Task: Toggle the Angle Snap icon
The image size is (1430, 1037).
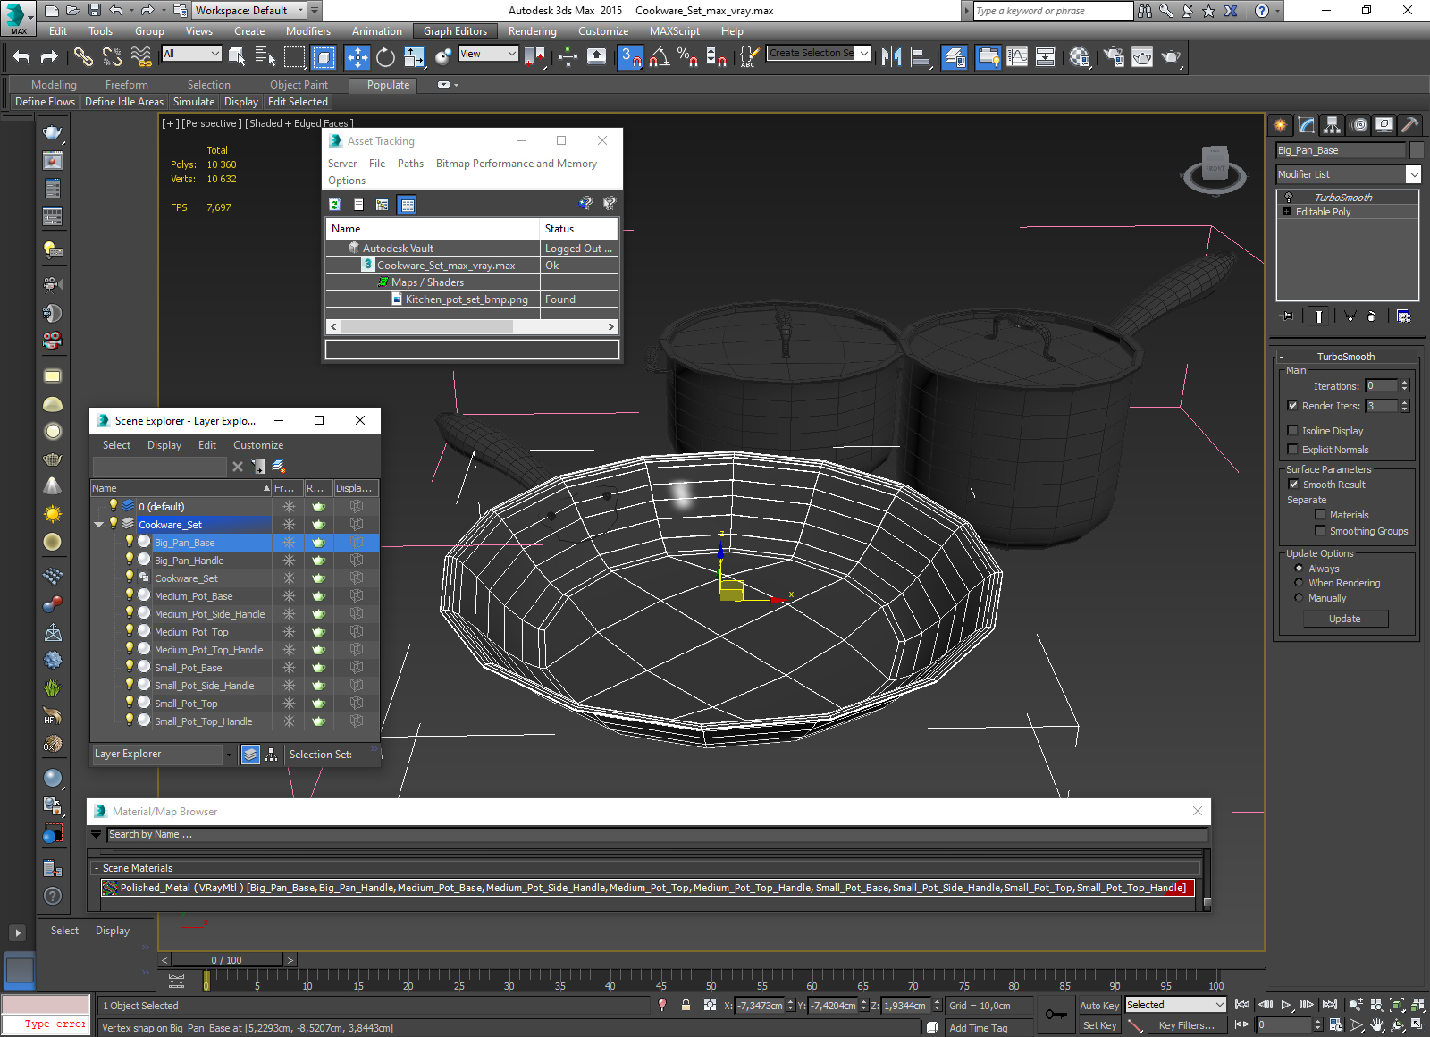Action: pos(660,57)
